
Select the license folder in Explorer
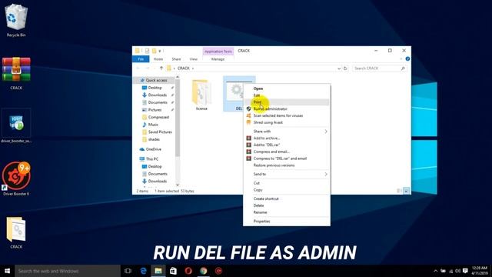coord(201,94)
